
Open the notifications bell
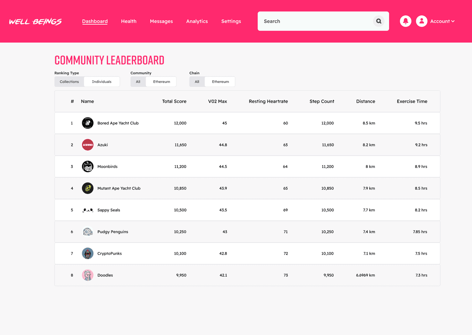click(x=406, y=21)
